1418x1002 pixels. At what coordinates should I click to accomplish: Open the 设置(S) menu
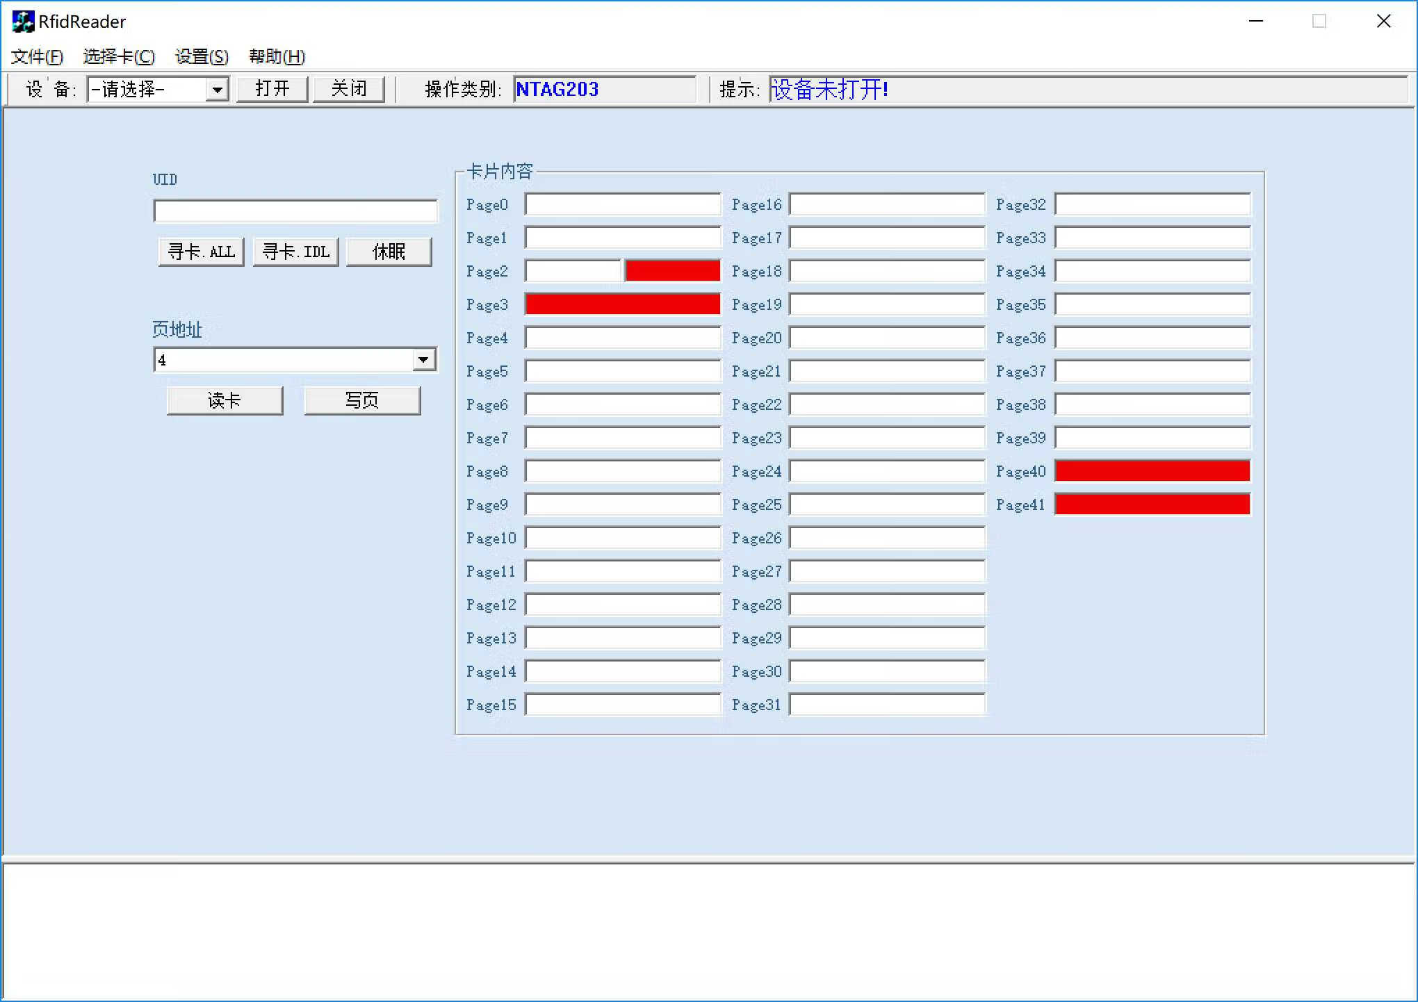point(202,56)
